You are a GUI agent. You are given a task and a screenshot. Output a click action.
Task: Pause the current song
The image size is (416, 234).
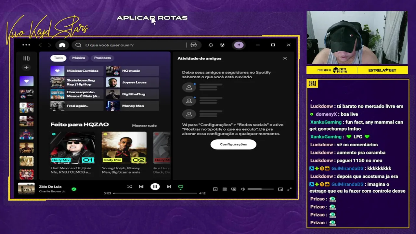155,187
